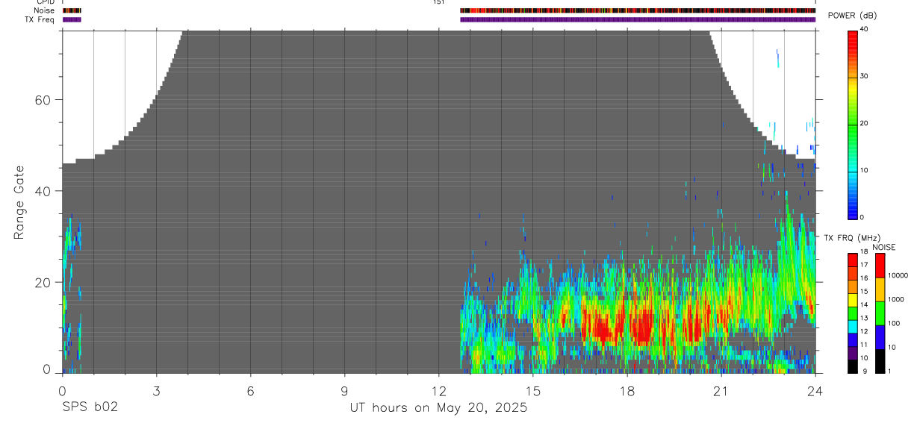Click the 151 CPID label at top

(x=438, y=2)
